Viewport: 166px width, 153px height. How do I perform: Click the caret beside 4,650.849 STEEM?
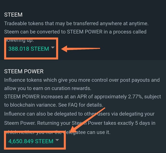coord(57,140)
